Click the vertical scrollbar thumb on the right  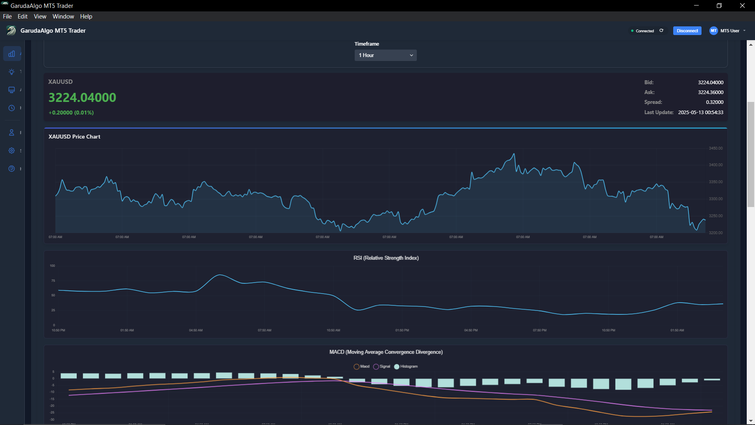[x=751, y=153]
